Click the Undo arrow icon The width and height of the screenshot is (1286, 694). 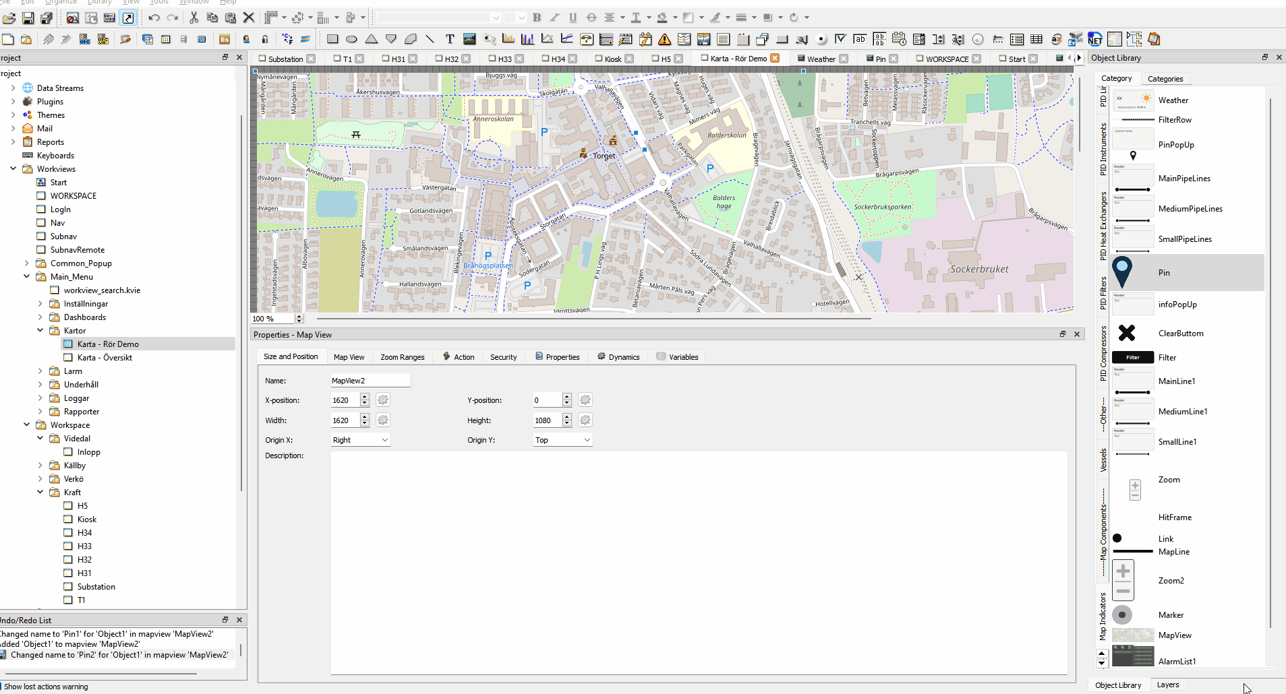(x=154, y=18)
